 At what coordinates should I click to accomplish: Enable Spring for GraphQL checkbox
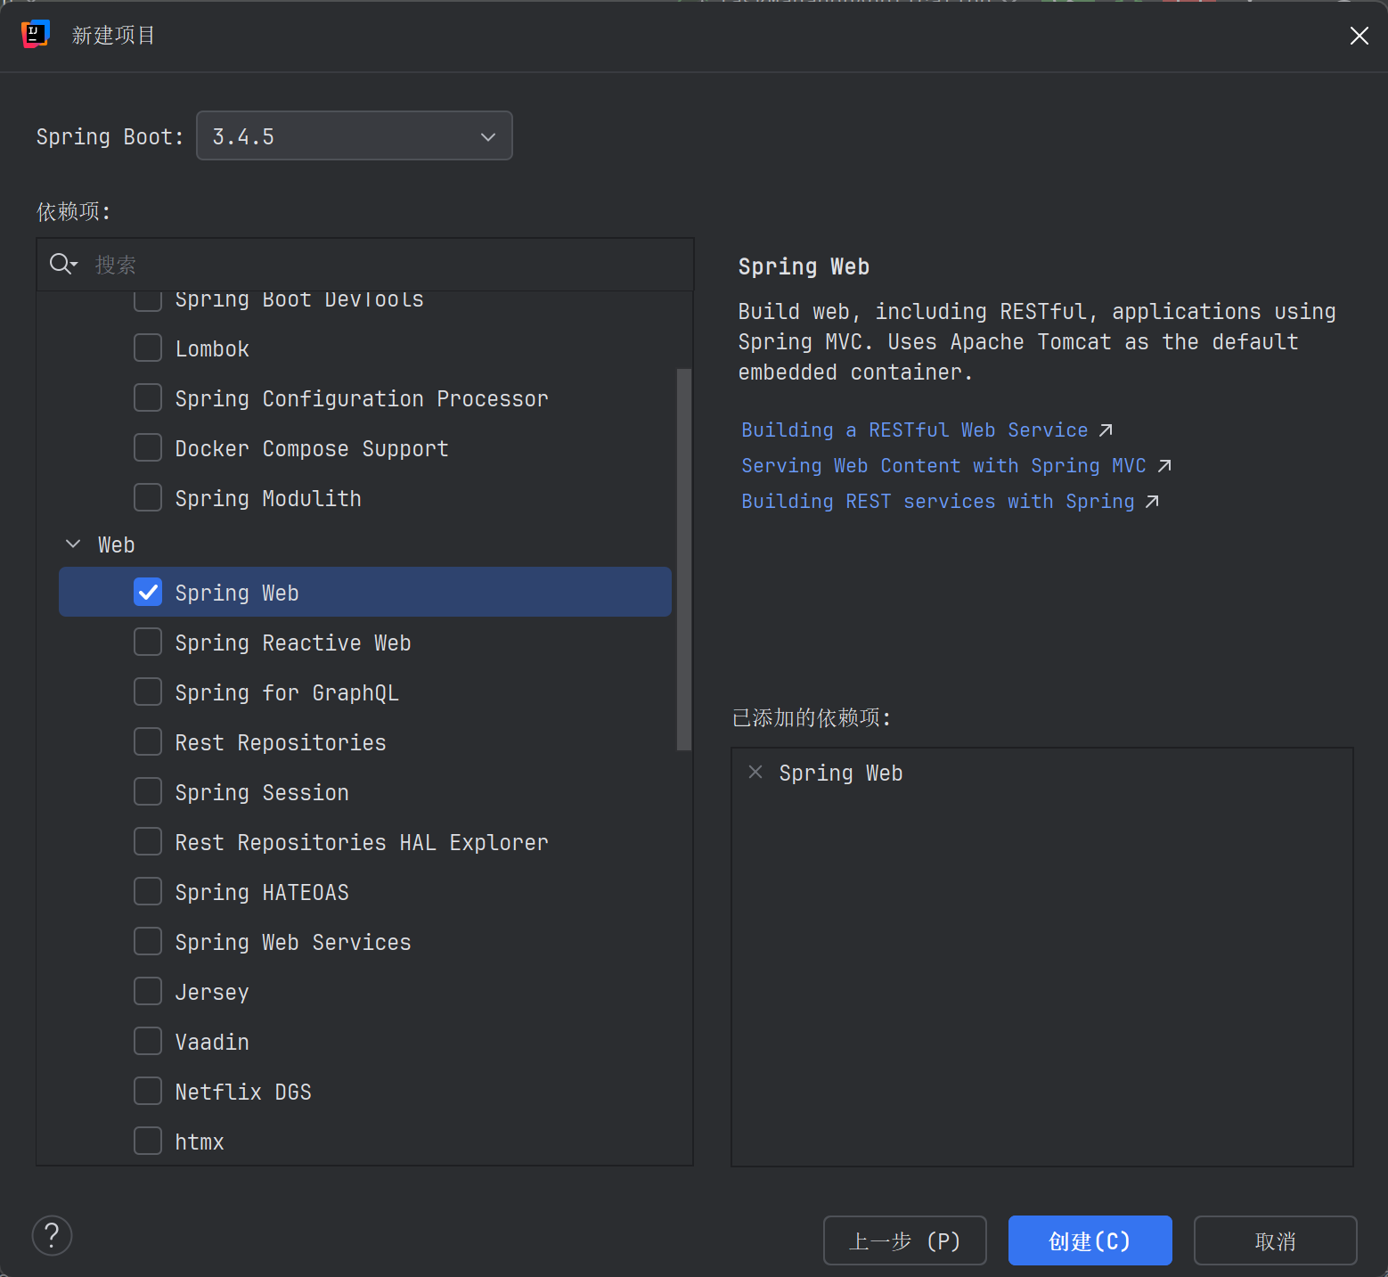[x=148, y=692]
